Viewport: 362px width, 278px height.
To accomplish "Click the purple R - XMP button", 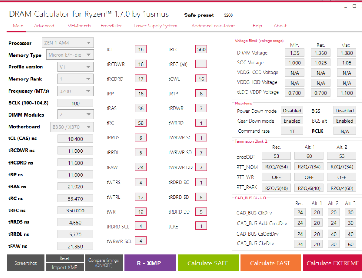I will click(150, 263).
